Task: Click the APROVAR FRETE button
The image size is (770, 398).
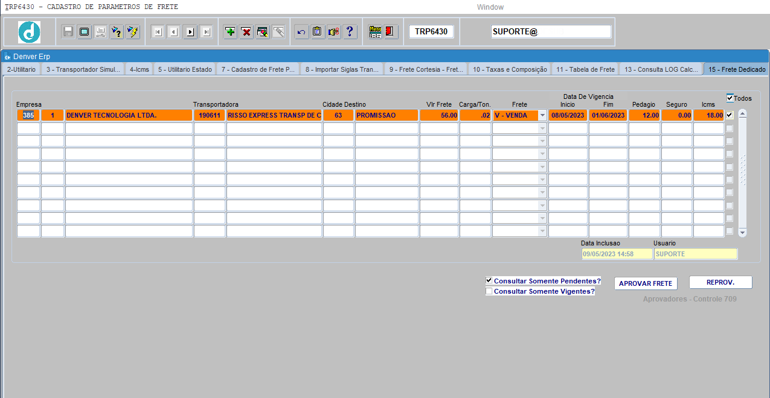Action: tap(646, 283)
